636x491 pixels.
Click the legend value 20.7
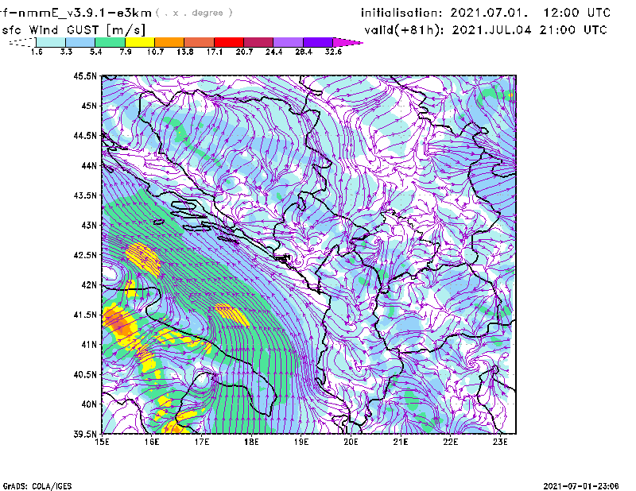(244, 52)
